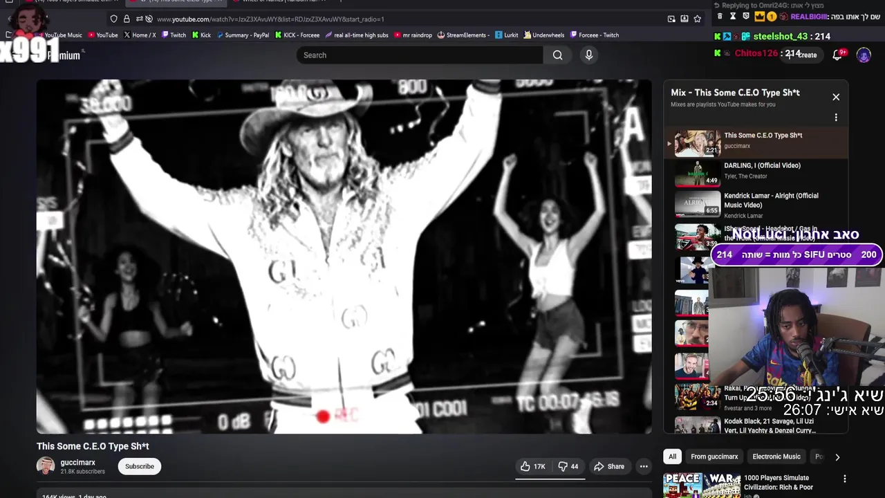Open the Mix playlist three-dot options menu
Screen dimensions: 885x498
click(836, 118)
